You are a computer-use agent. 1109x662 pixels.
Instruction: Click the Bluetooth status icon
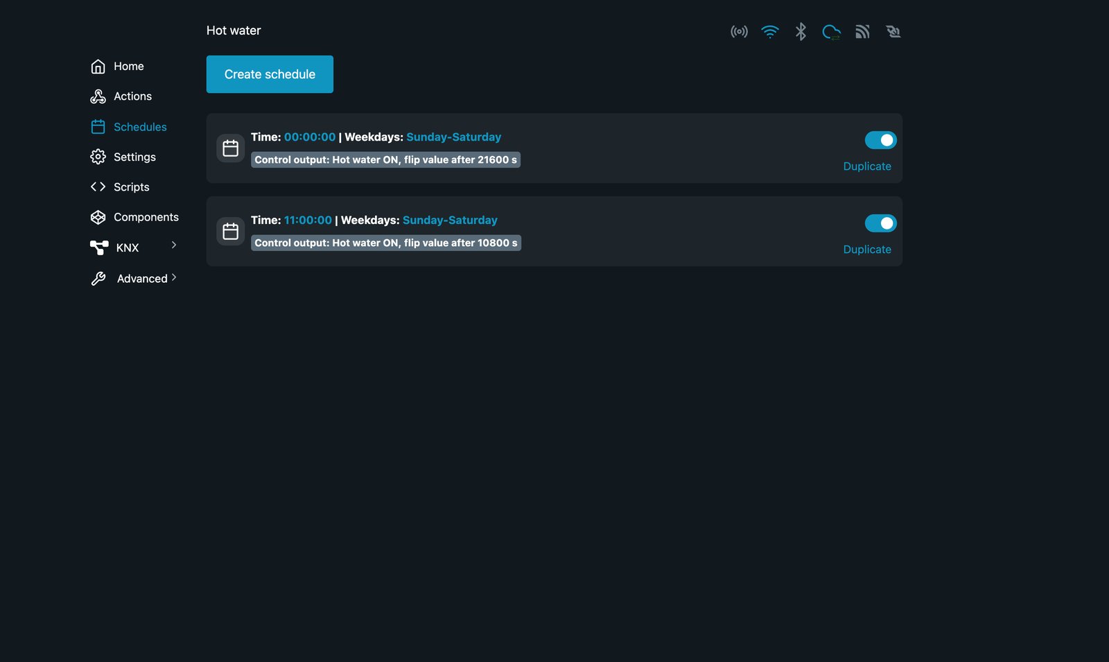pos(801,31)
